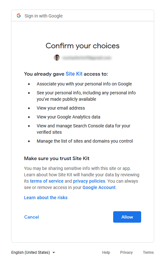Open the terms of service link
The width and height of the screenshot is (165, 263).
click(47, 181)
